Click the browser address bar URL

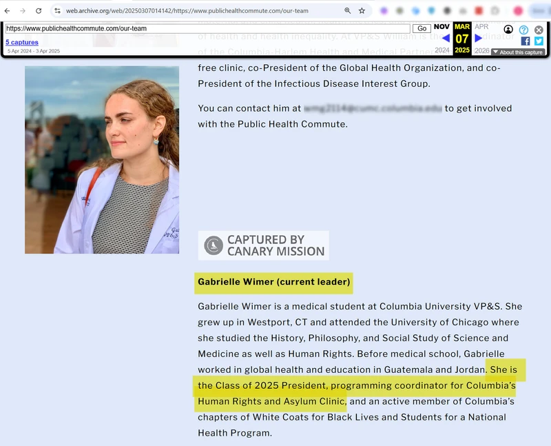pyautogui.click(x=187, y=11)
